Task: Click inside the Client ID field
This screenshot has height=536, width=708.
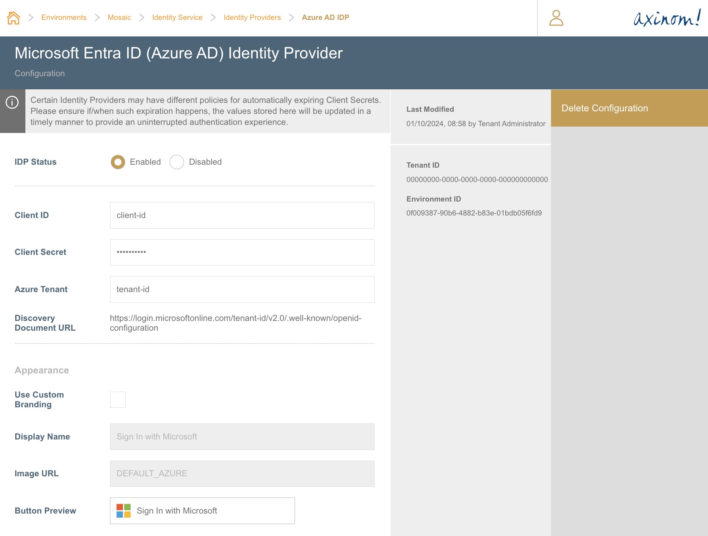Action: point(242,215)
